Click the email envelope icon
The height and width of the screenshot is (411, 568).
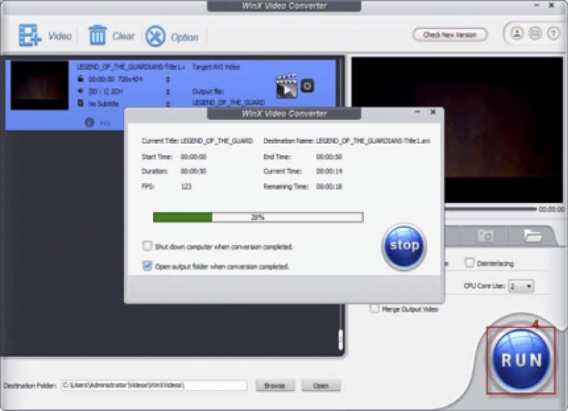point(535,33)
